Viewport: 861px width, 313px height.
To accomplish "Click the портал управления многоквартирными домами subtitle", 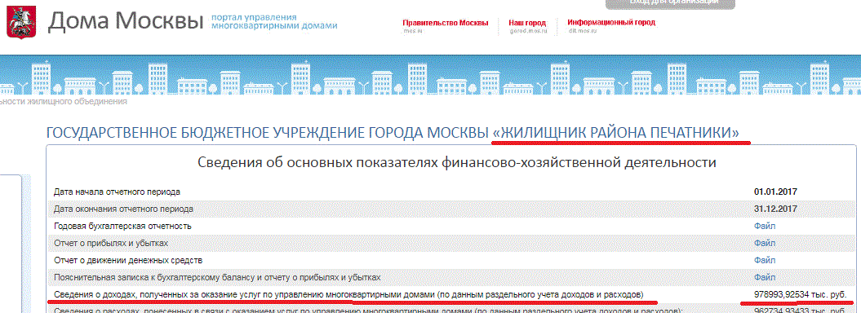I will [274, 21].
